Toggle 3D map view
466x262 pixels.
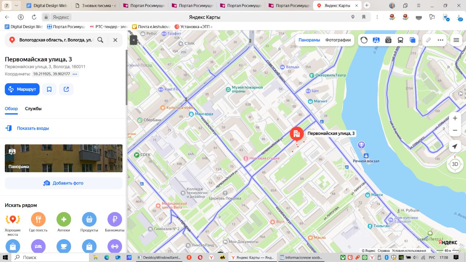coord(455,164)
